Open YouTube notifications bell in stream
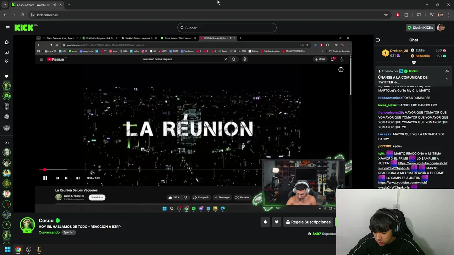Image resolution: width=454 pixels, height=255 pixels. pos(332,59)
